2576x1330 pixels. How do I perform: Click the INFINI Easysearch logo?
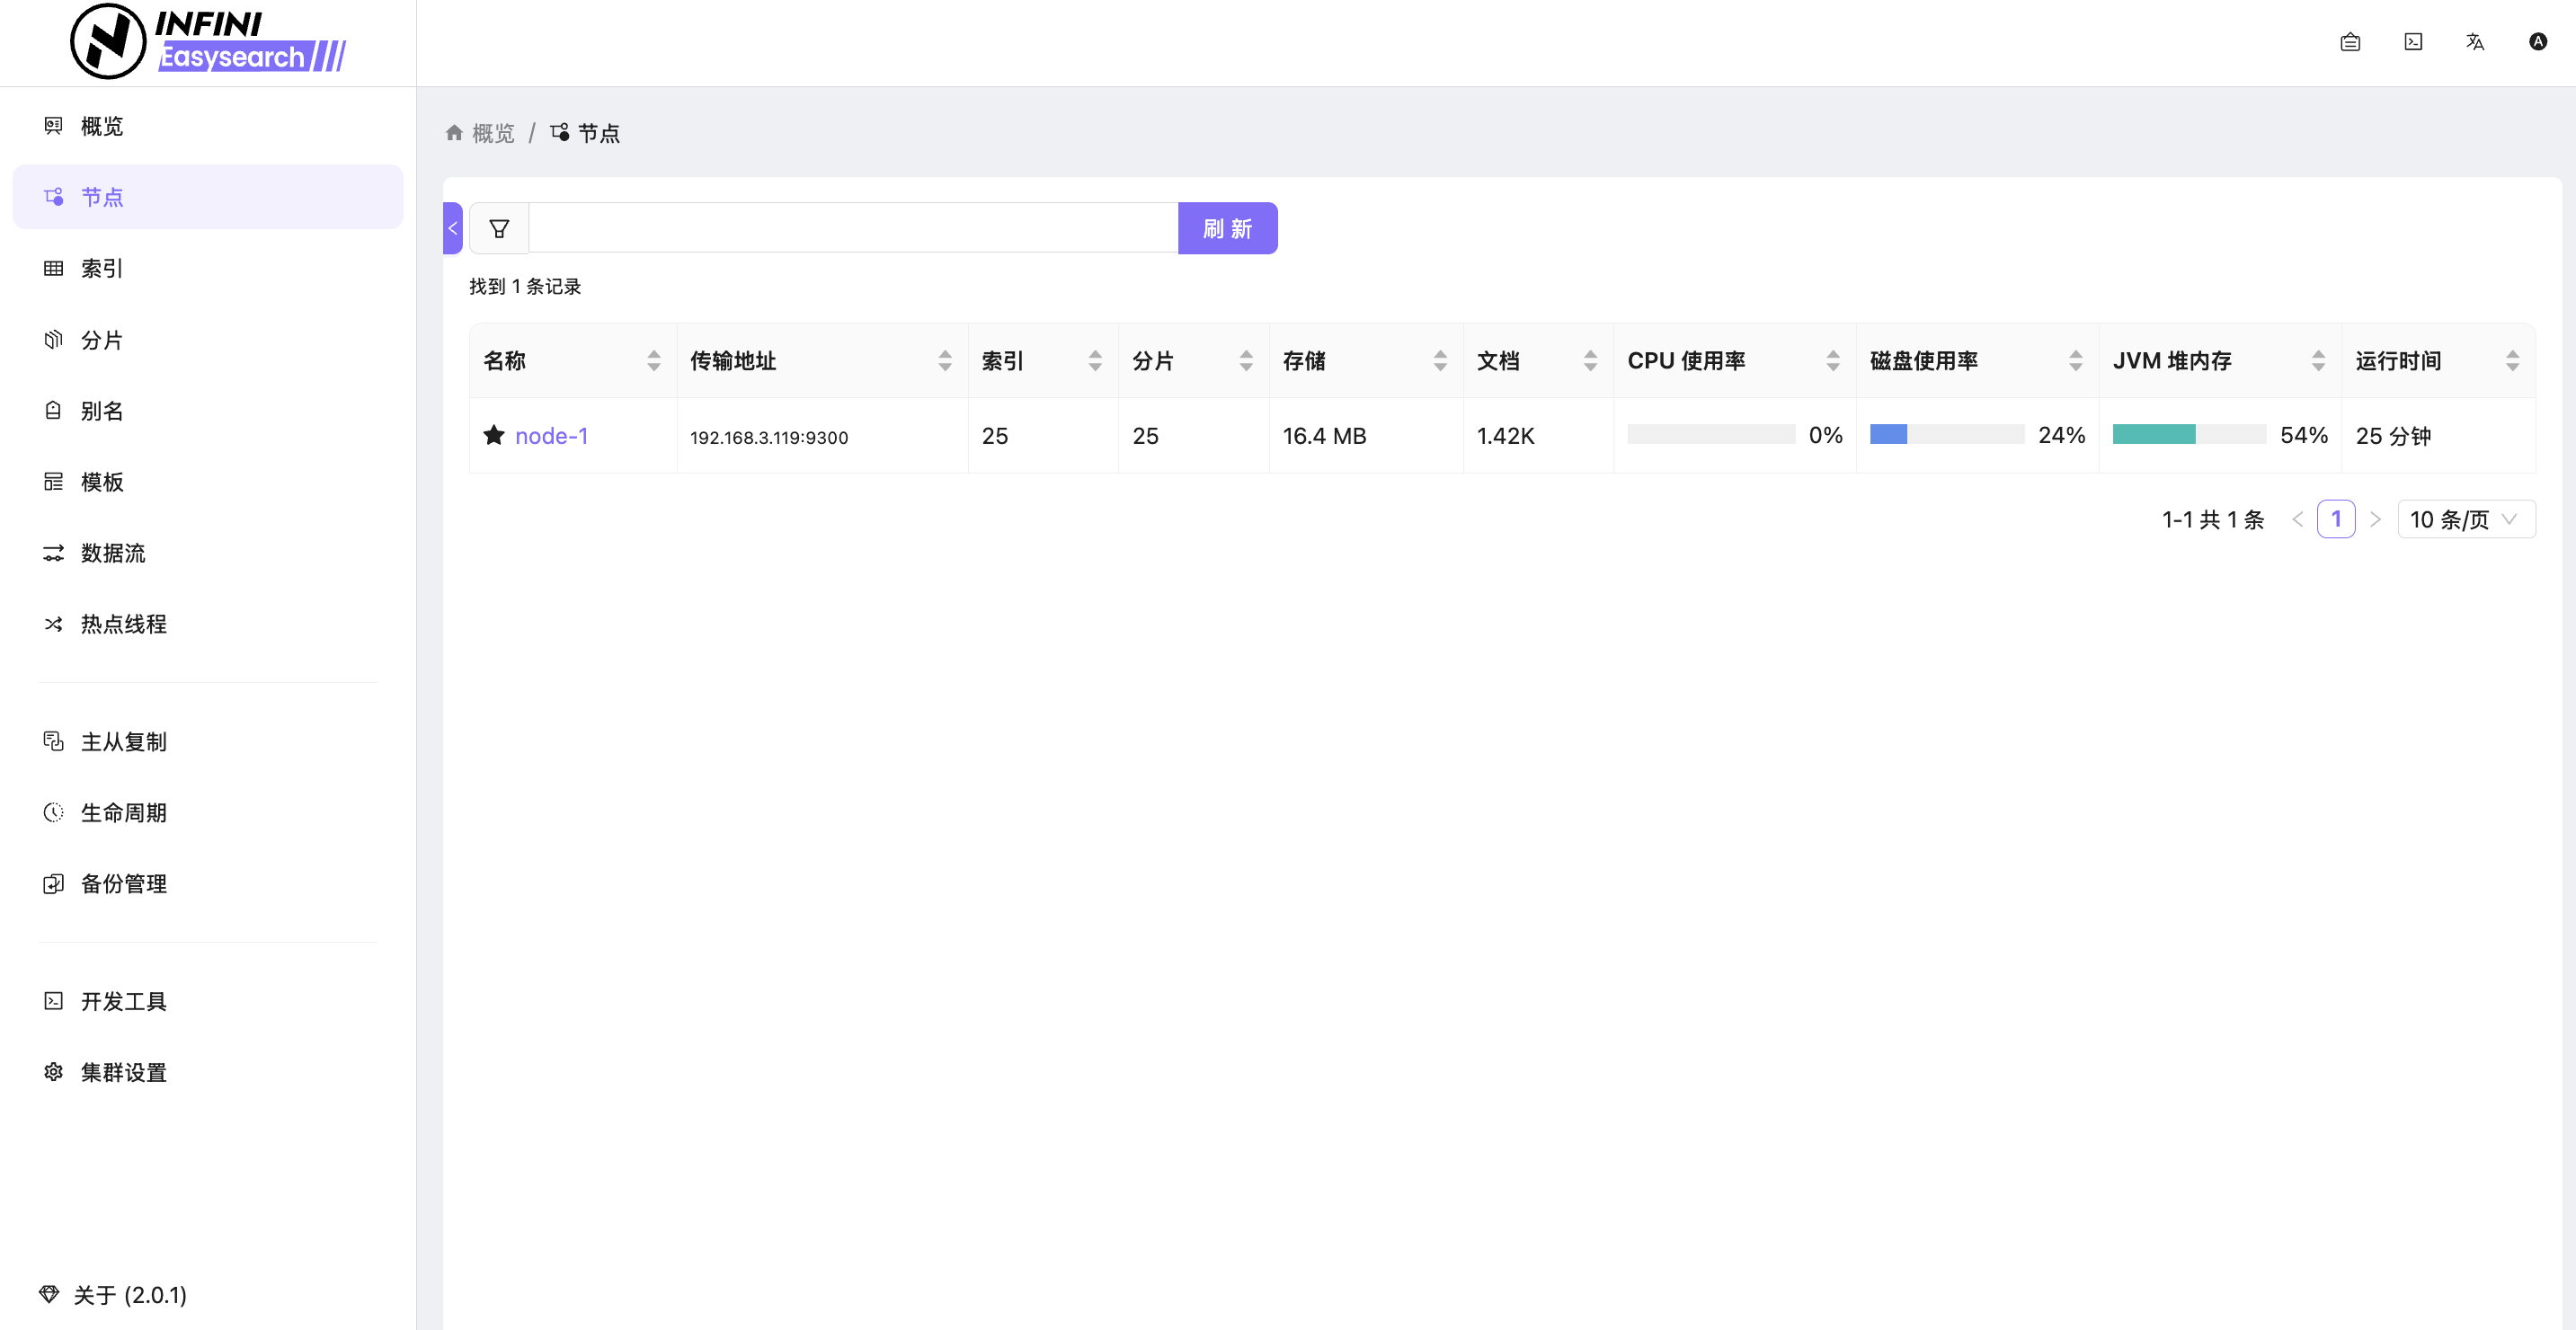point(208,42)
